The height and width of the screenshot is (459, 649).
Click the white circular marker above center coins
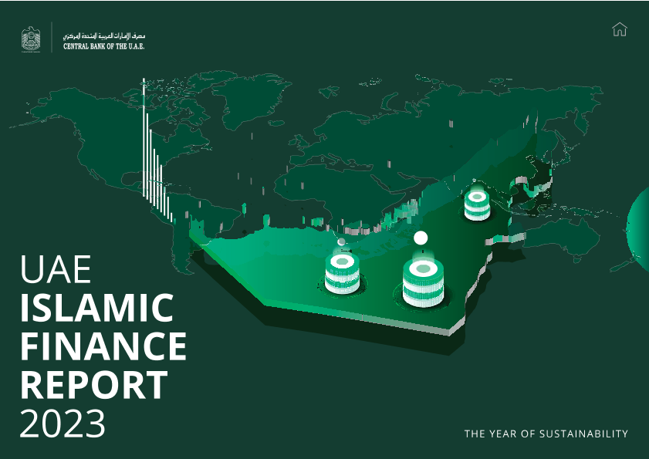click(x=421, y=238)
